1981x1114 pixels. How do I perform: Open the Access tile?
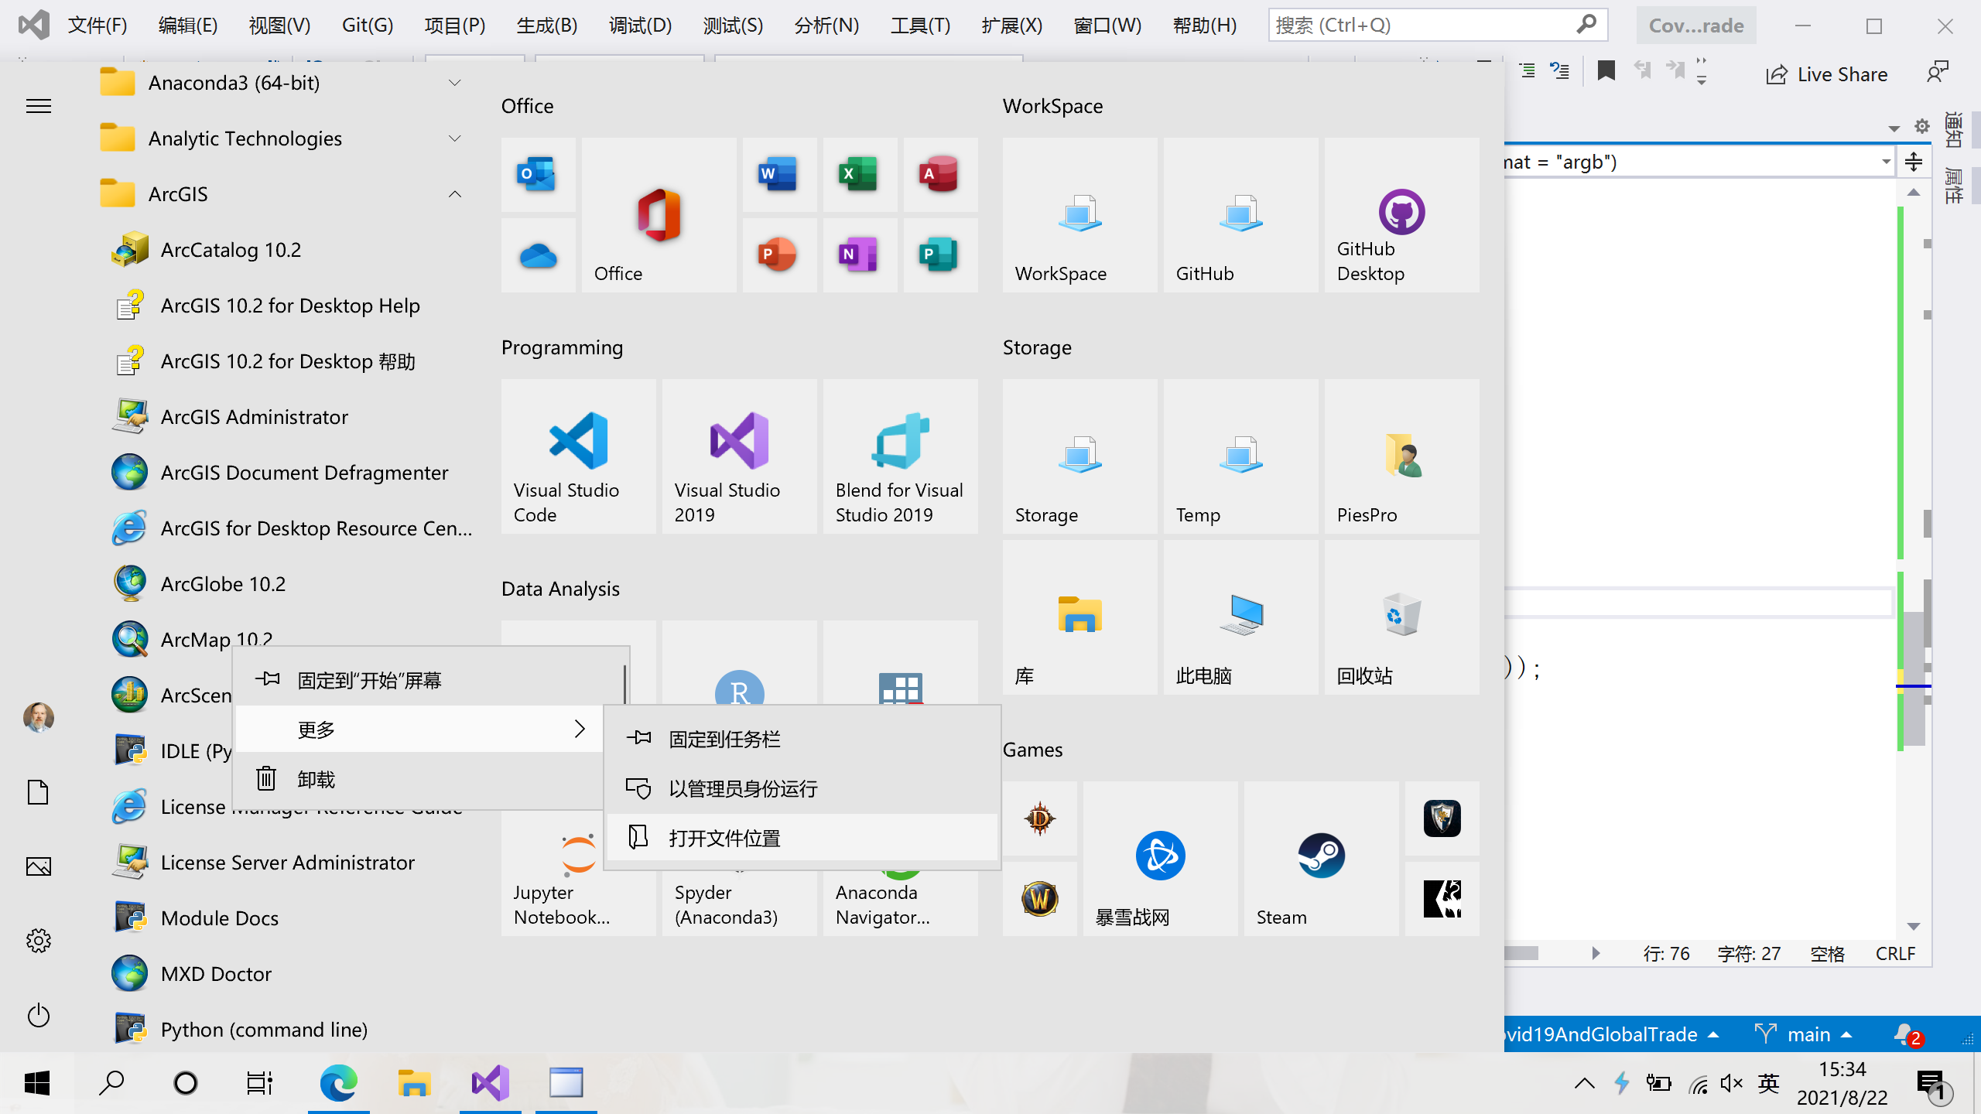tap(940, 175)
